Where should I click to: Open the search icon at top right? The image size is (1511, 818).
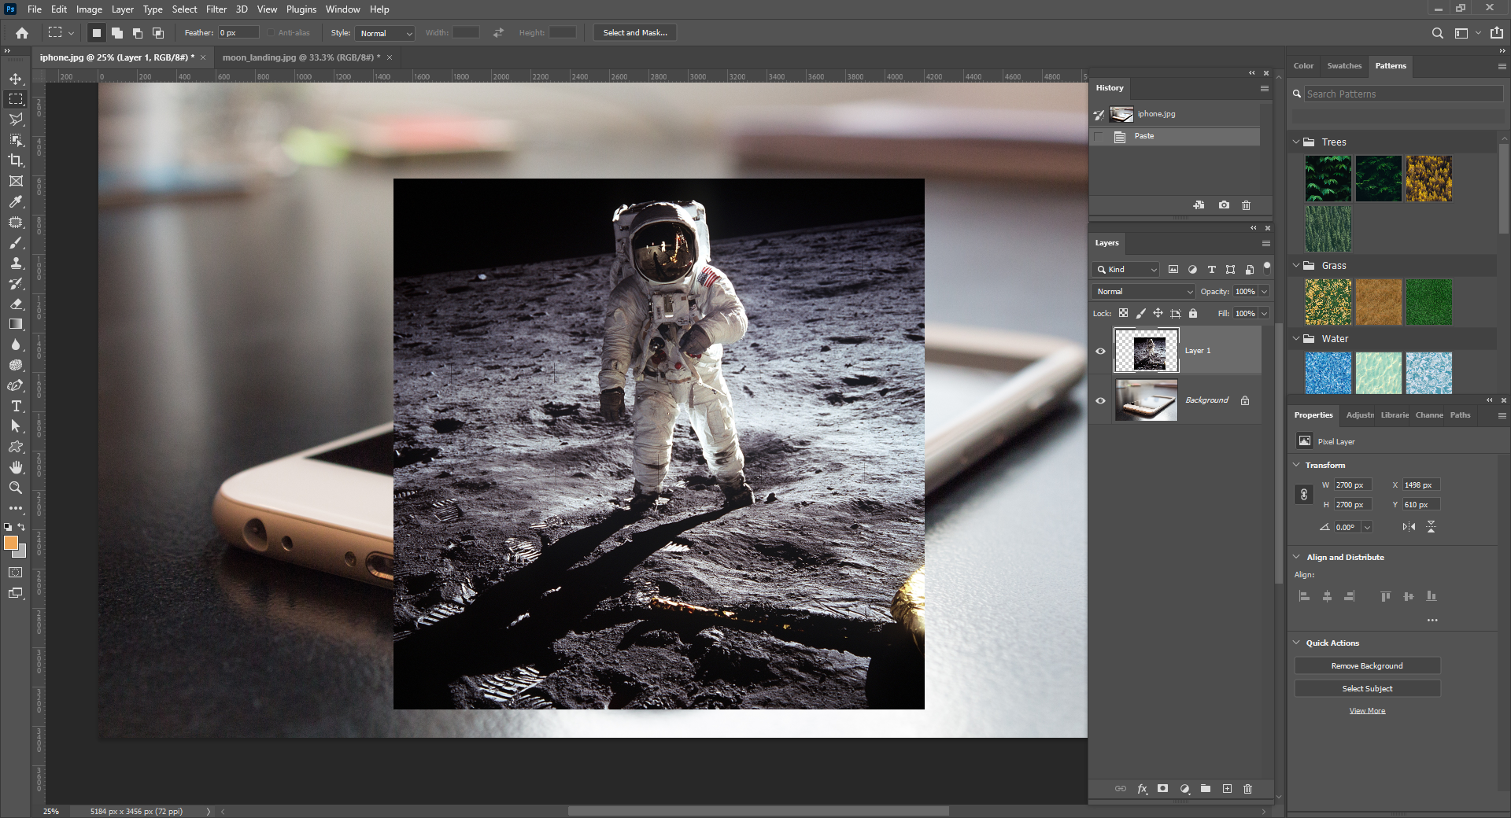1438,33
